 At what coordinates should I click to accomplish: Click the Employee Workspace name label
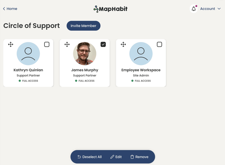point(141,70)
